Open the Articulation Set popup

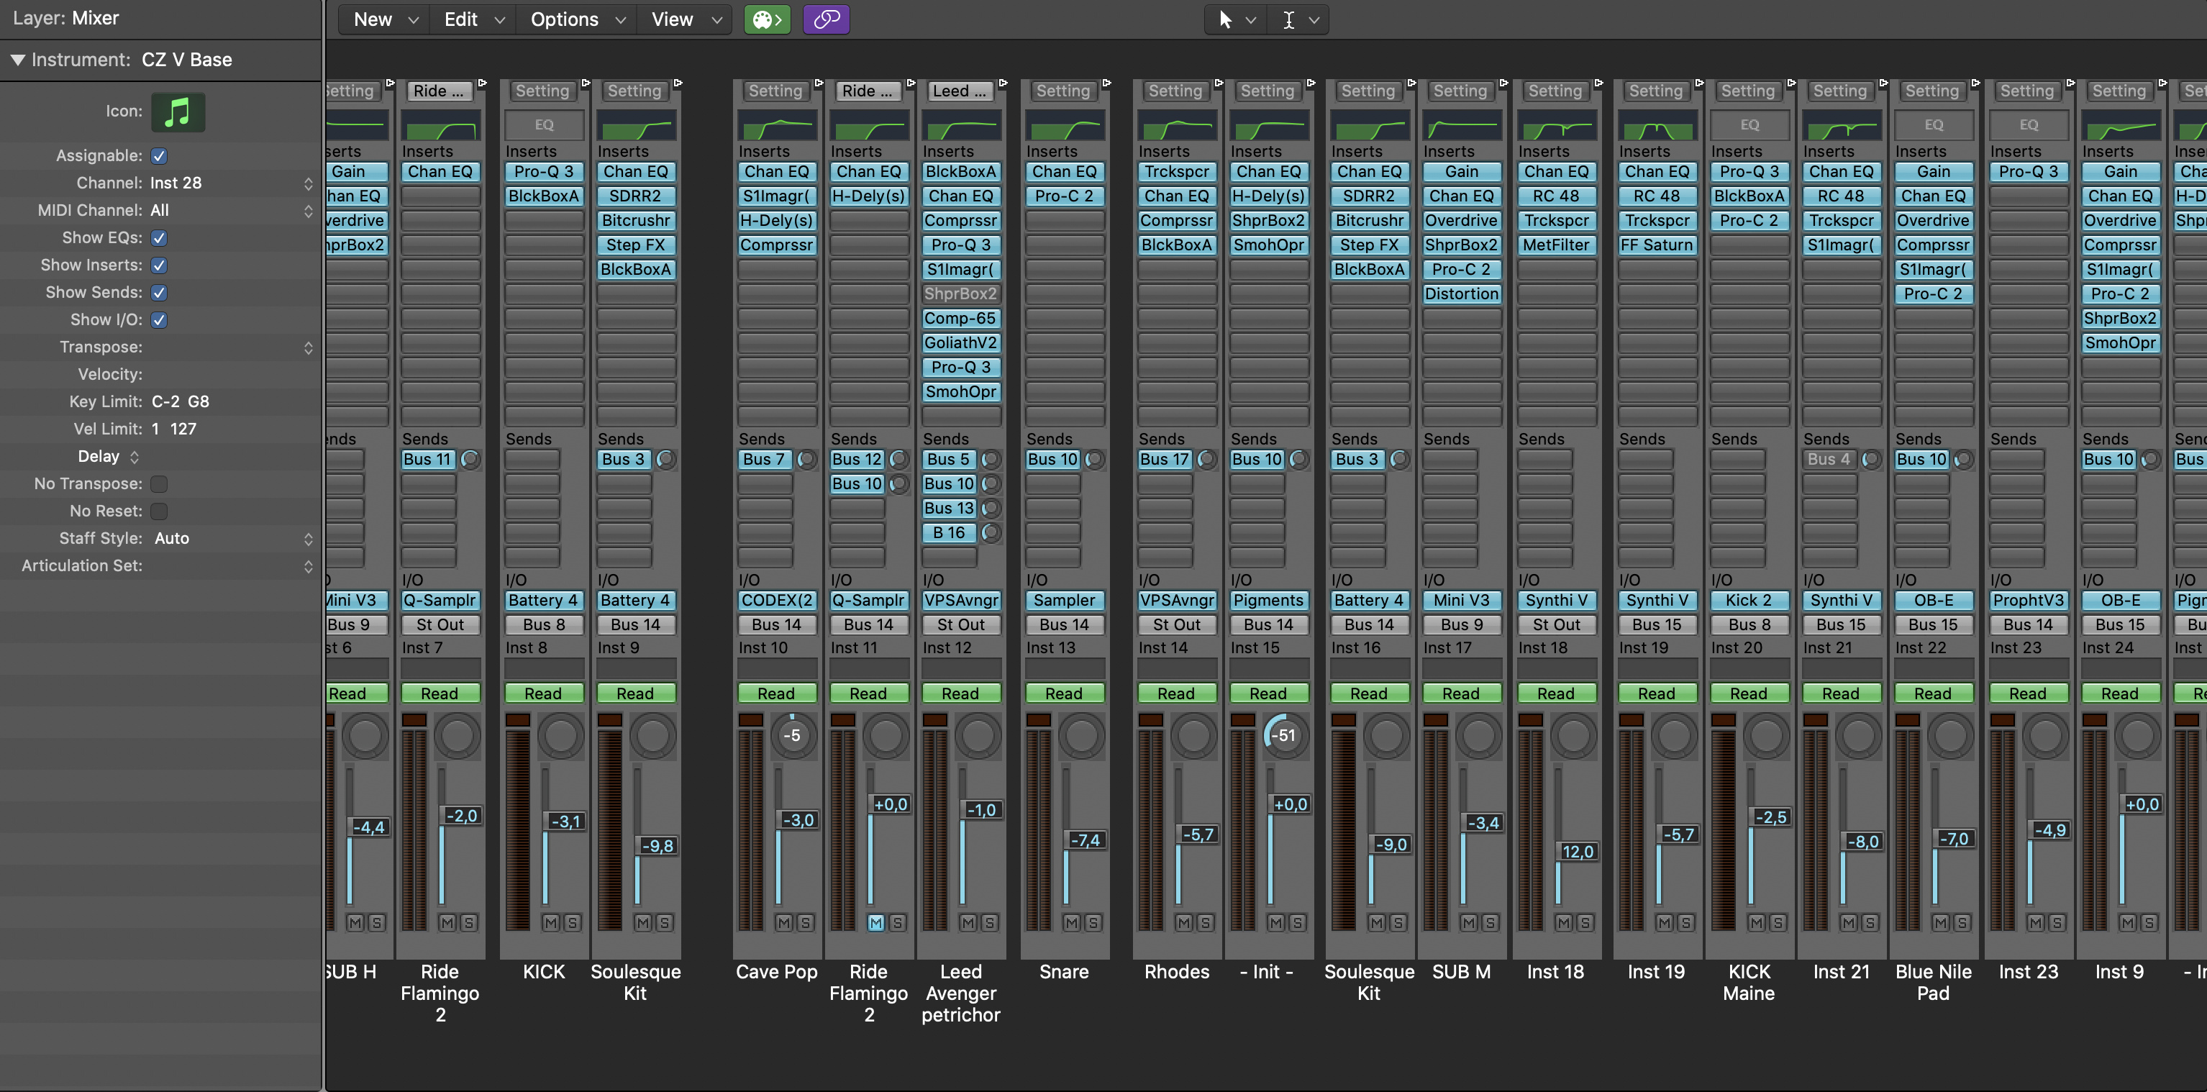tap(232, 566)
